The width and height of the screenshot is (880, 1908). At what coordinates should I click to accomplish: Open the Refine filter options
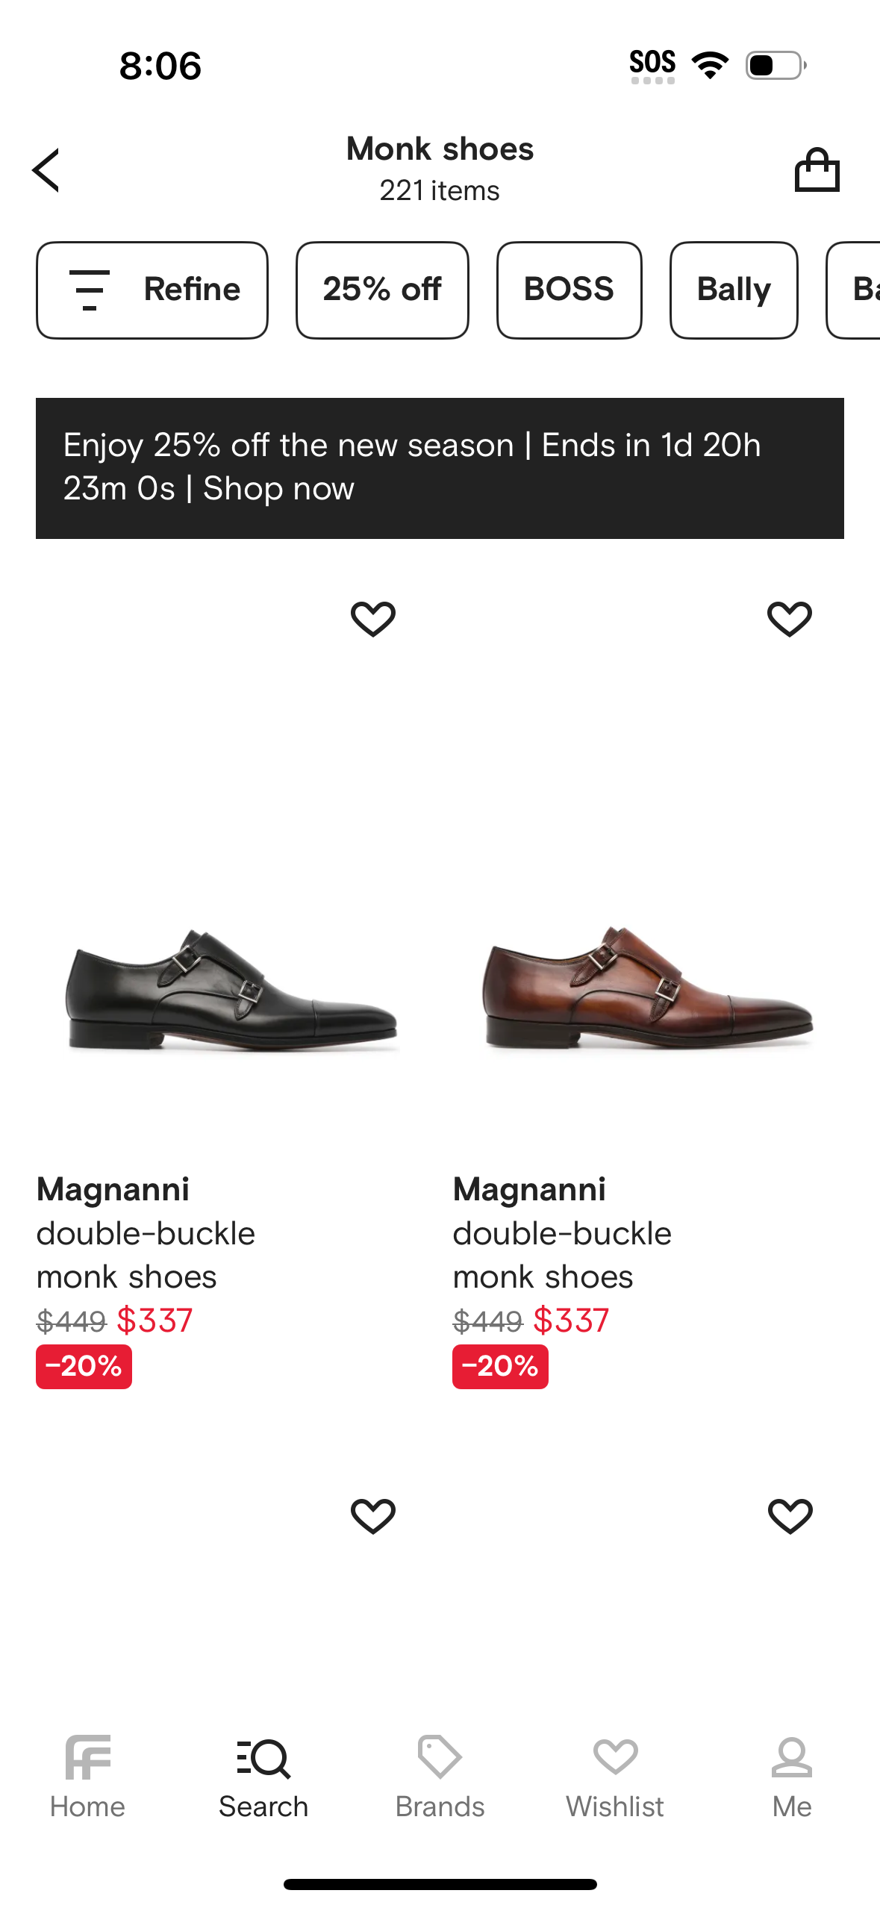tap(152, 290)
